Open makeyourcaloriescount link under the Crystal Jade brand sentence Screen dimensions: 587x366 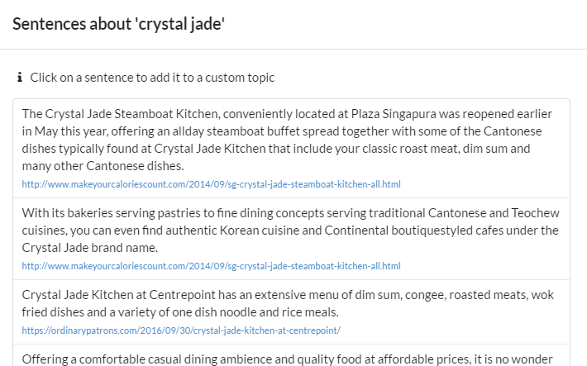click(x=211, y=266)
